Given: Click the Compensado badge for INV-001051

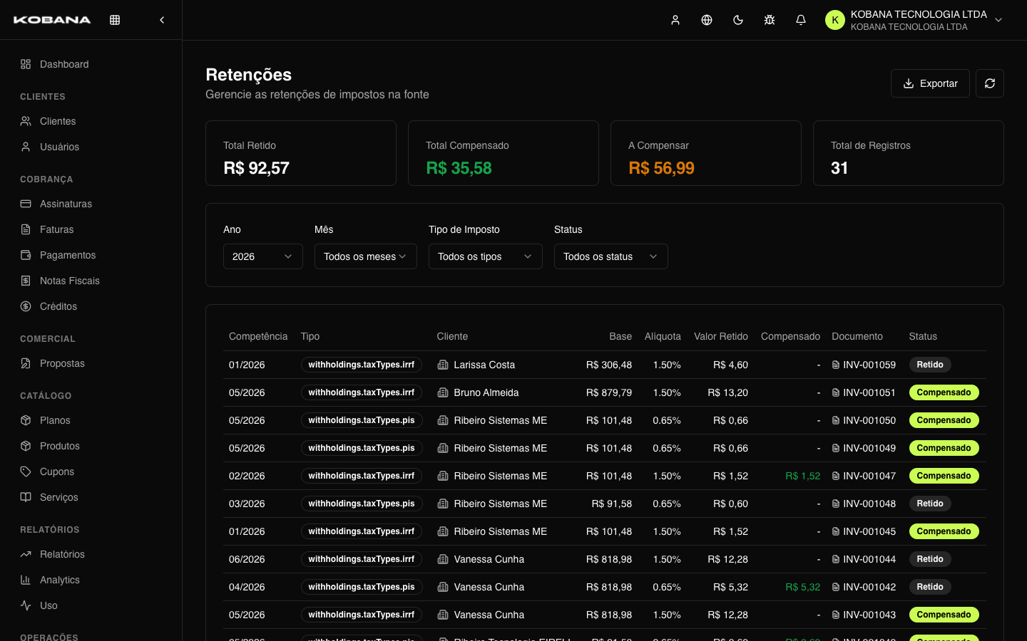Looking at the screenshot, I should pos(944,392).
